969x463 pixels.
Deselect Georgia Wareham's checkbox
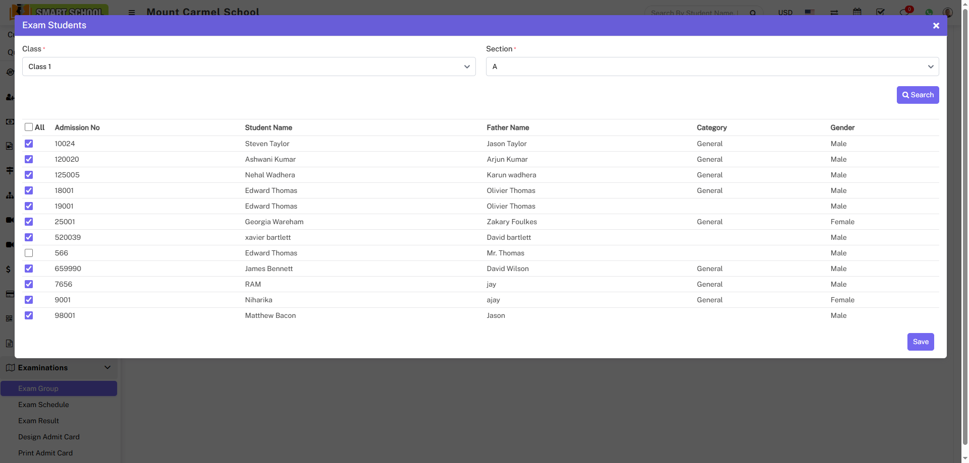[x=29, y=222]
